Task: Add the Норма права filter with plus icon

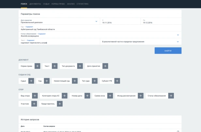Action: [37, 66]
